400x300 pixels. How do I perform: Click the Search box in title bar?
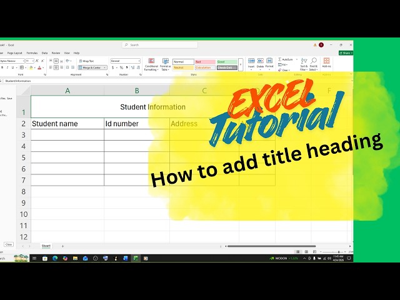(160, 45)
